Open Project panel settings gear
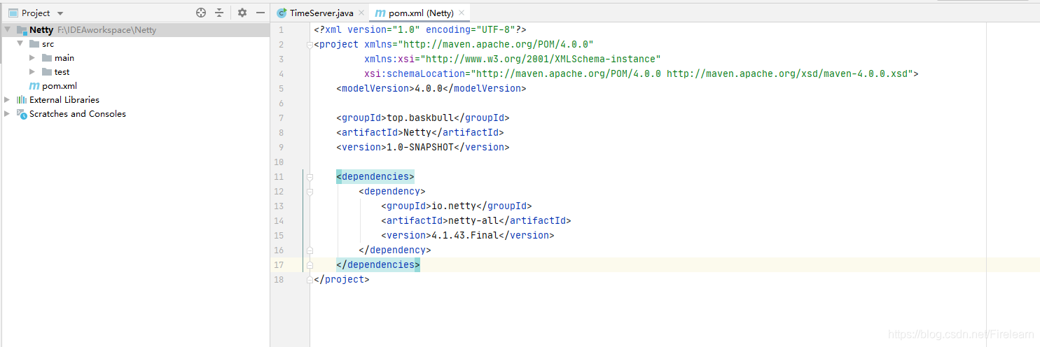The image size is (1040, 347). [x=242, y=13]
